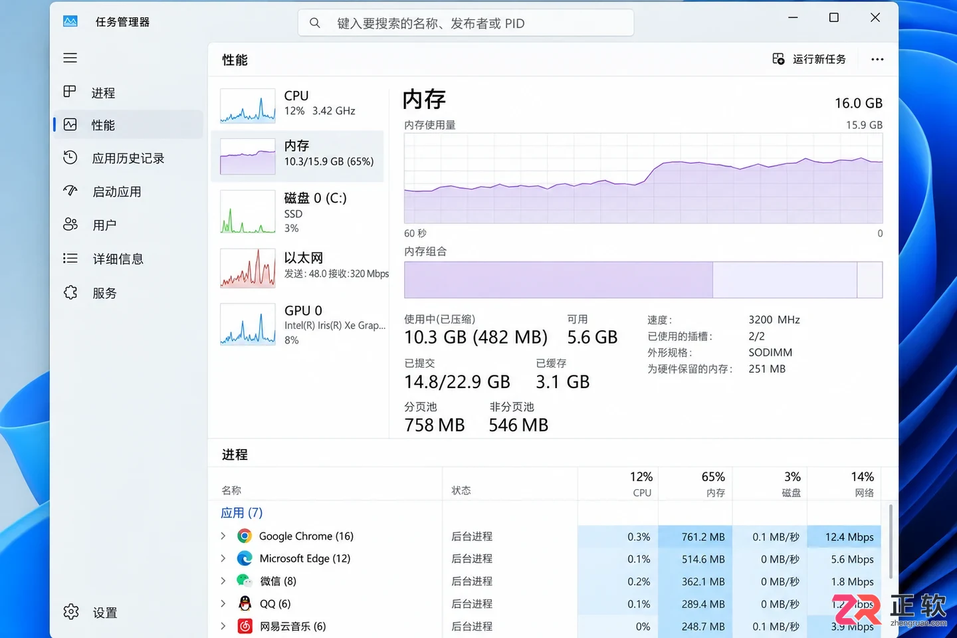Select the 内存 performance item
Image resolution: width=957 pixels, height=638 pixels.
click(x=297, y=156)
